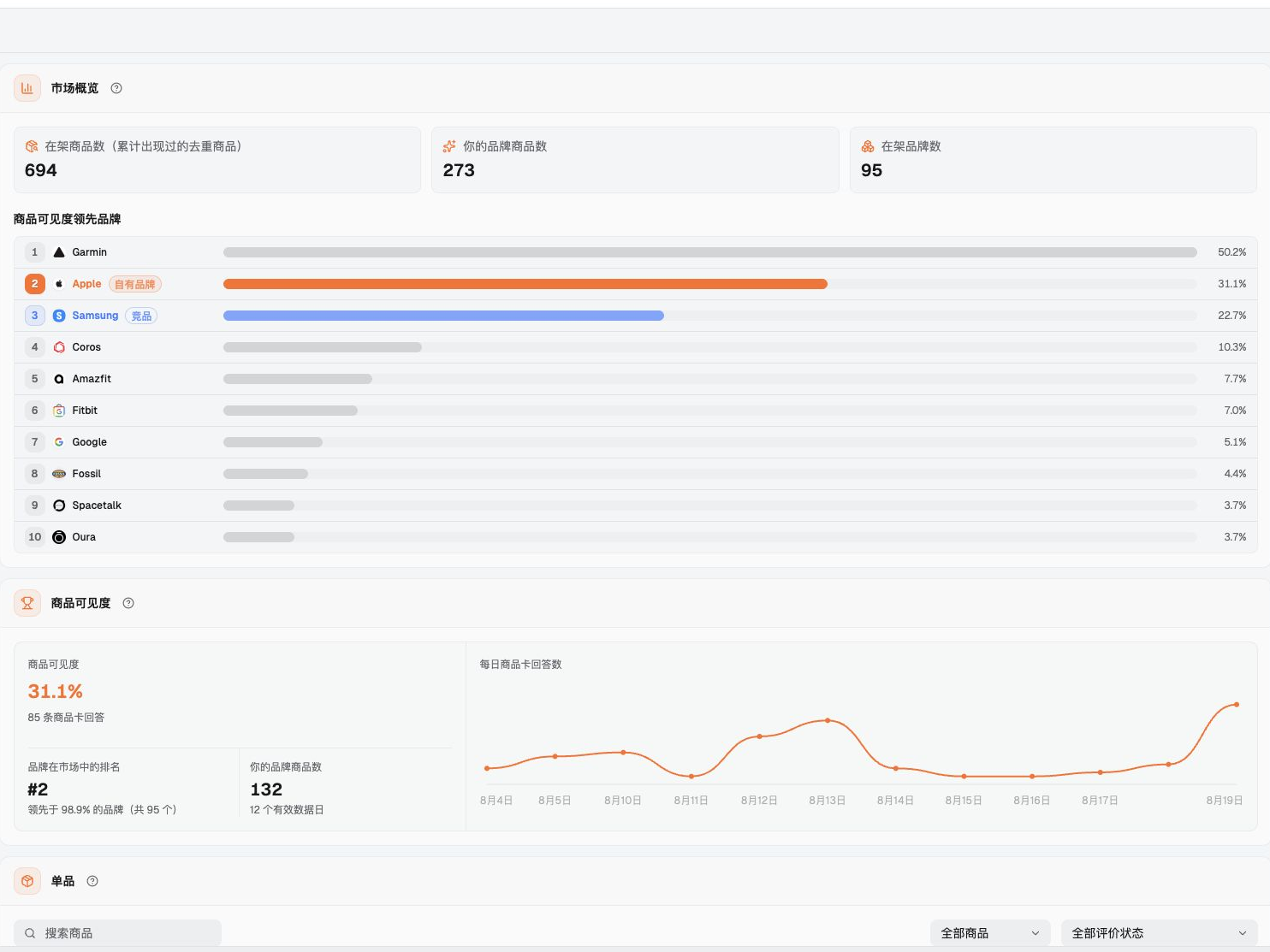Click the orange Apple visibility bar
Viewport: 1270px width, 952px height.
525,284
